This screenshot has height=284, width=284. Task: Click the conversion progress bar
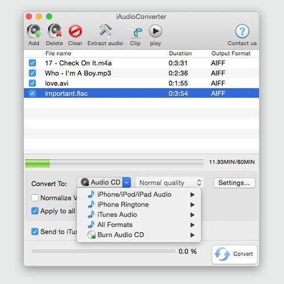coord(103,251)
